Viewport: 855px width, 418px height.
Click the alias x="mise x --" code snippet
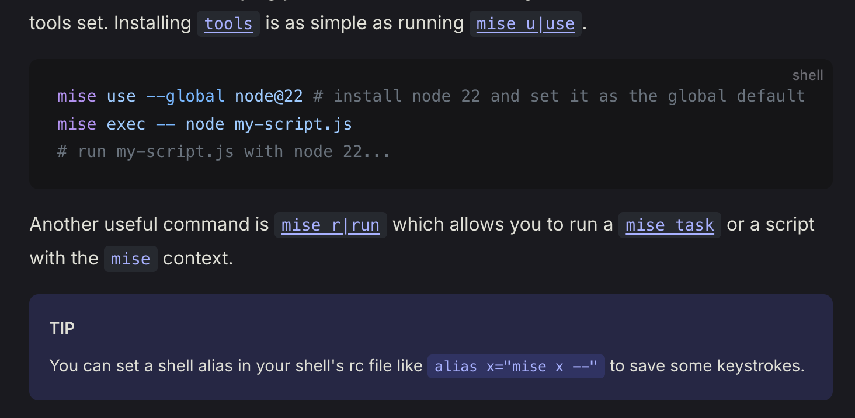click(x=516, y=366)
